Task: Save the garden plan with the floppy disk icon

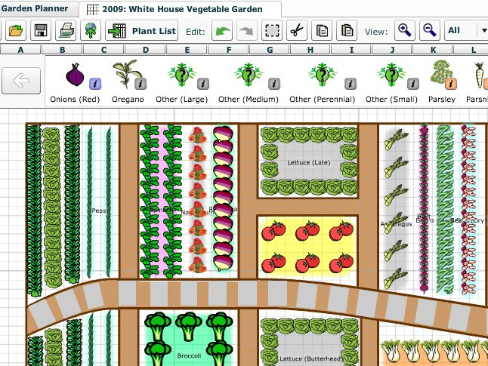Action: click(41, 31)
